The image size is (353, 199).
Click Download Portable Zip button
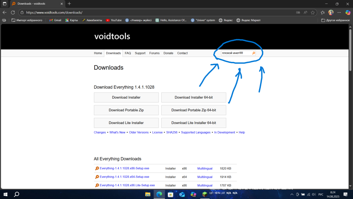(x=126, y=110)
